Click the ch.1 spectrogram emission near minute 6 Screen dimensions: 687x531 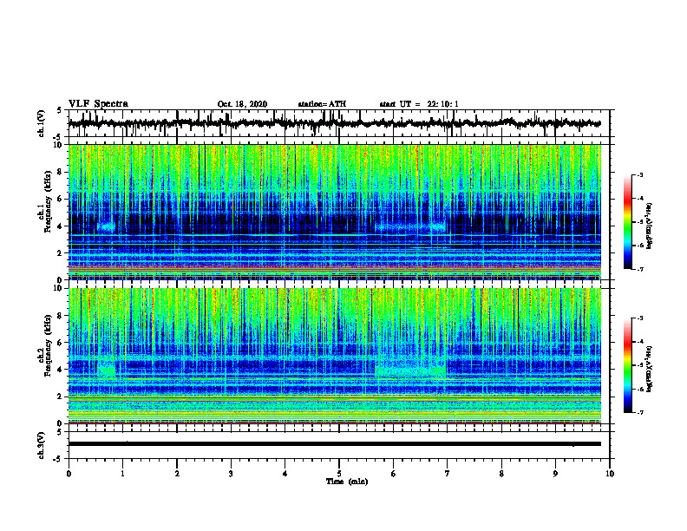pos(409,228)
